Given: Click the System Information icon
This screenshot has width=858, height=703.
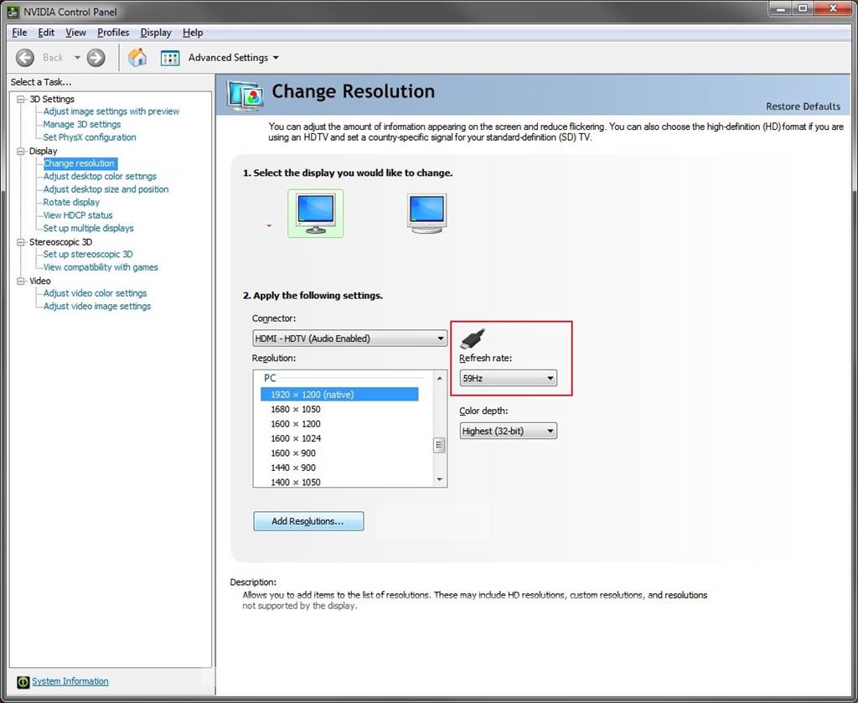Looking at the screenshot, I should click(23, 682).
